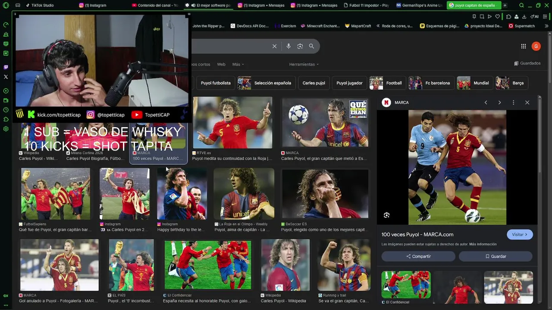Open Twitch panel in sidebar
Screen dimensions: 552x310
(6, 67)
